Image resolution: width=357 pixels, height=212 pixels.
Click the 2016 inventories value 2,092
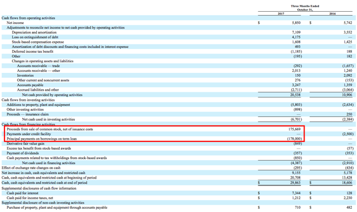348,76
